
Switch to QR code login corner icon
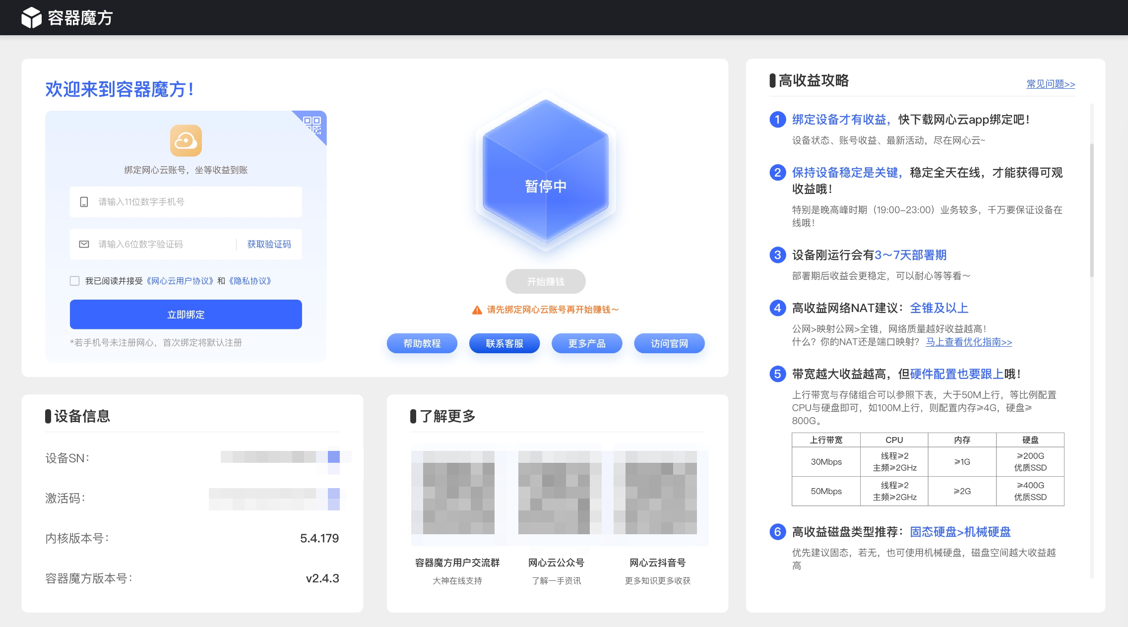(313, 125)
